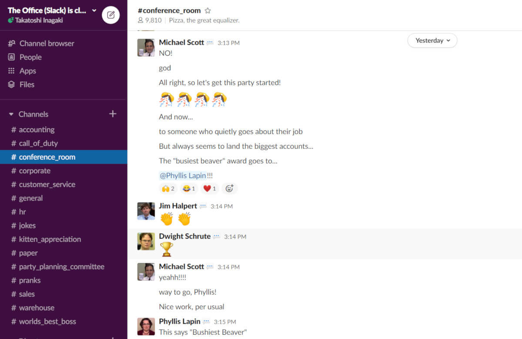522x339 pixels.
Task: Open the Files section
Action: tap(21, 85)
